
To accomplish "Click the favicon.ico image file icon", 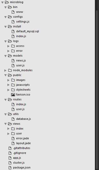I will click(x=13, y=95).
